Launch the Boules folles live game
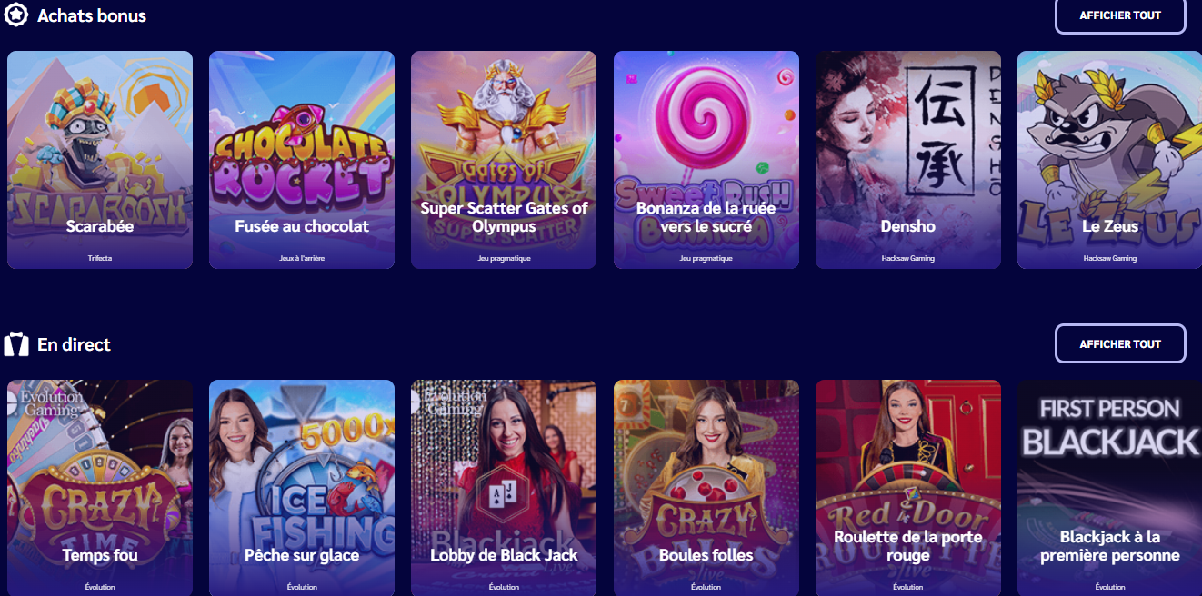 (706, 488)
